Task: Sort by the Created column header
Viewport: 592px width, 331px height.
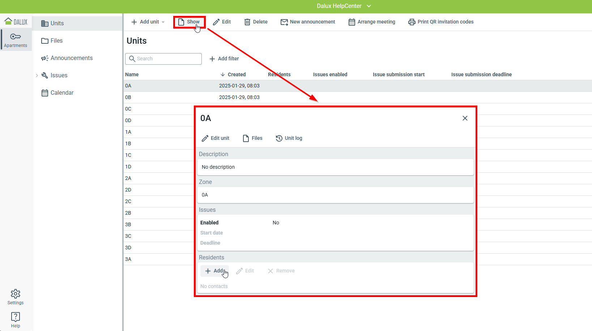Action: pyautogui.click(x=237, y=74)
